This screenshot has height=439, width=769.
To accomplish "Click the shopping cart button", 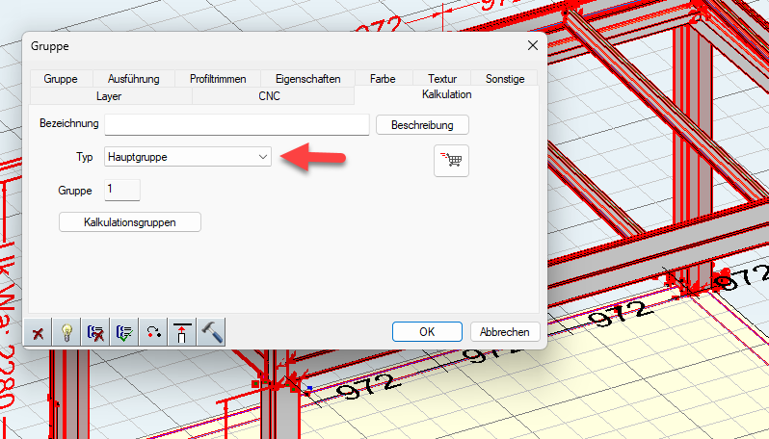I will 451,162.
